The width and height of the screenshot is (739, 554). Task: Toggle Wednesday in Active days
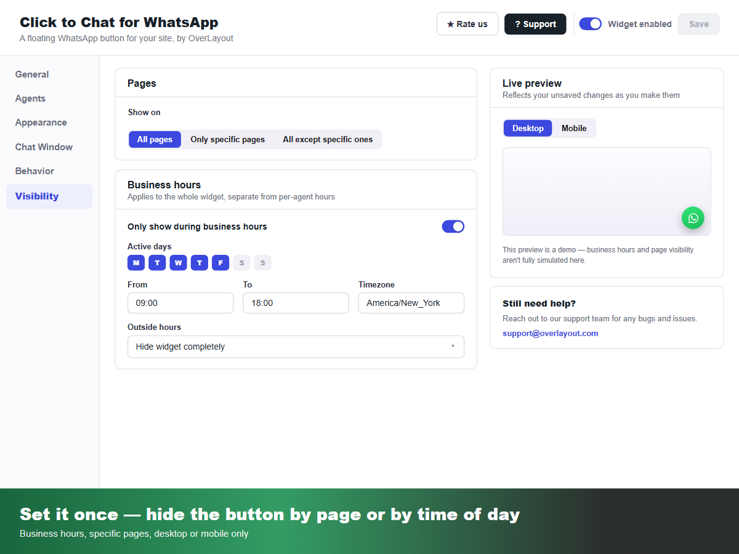coord(178,263)
